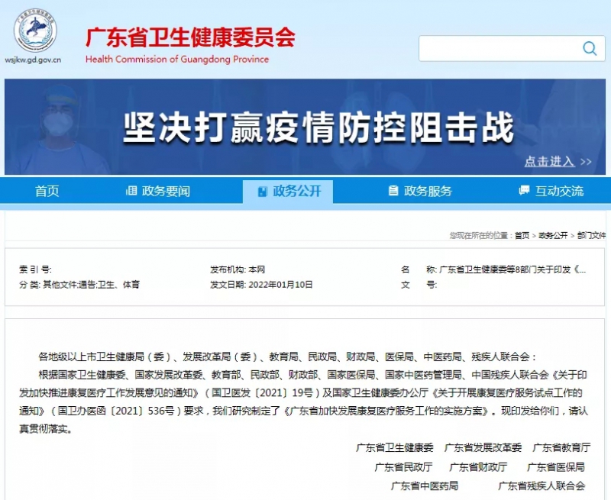Image resolution: width=611 pixels, height=500 pixels.
Task: Click the 广东省卫生健康委员会 site title
Action: coord(189,37)
